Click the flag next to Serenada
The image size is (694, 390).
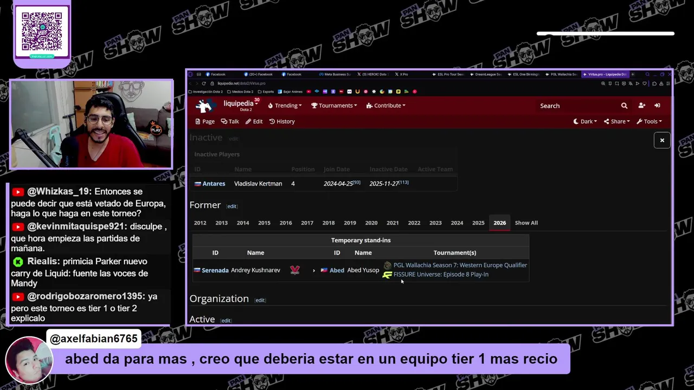coord(197,270)
